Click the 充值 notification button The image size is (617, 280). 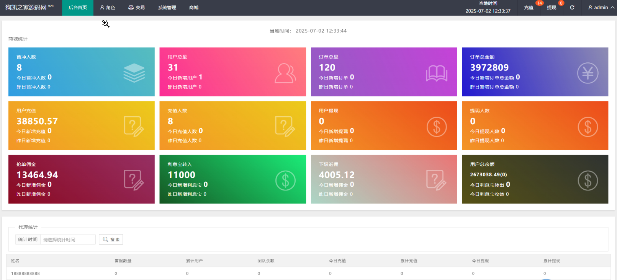529,8
